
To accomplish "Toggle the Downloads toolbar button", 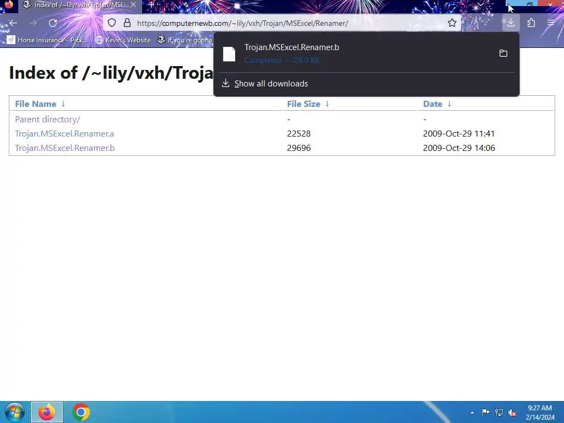I will point(511,23).
